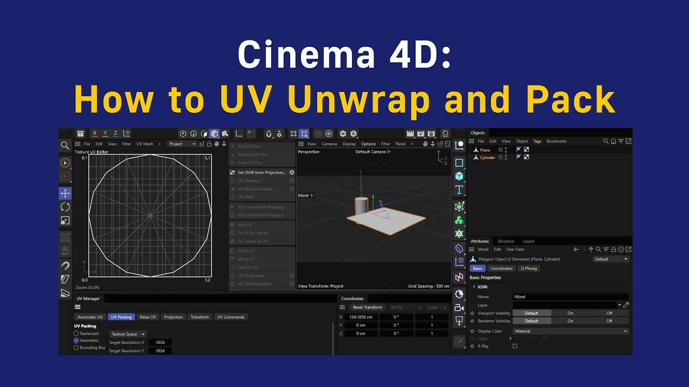The image size is (689, 387).
Task: Click the Plane object's UVW tag
Action: [526, 150]
